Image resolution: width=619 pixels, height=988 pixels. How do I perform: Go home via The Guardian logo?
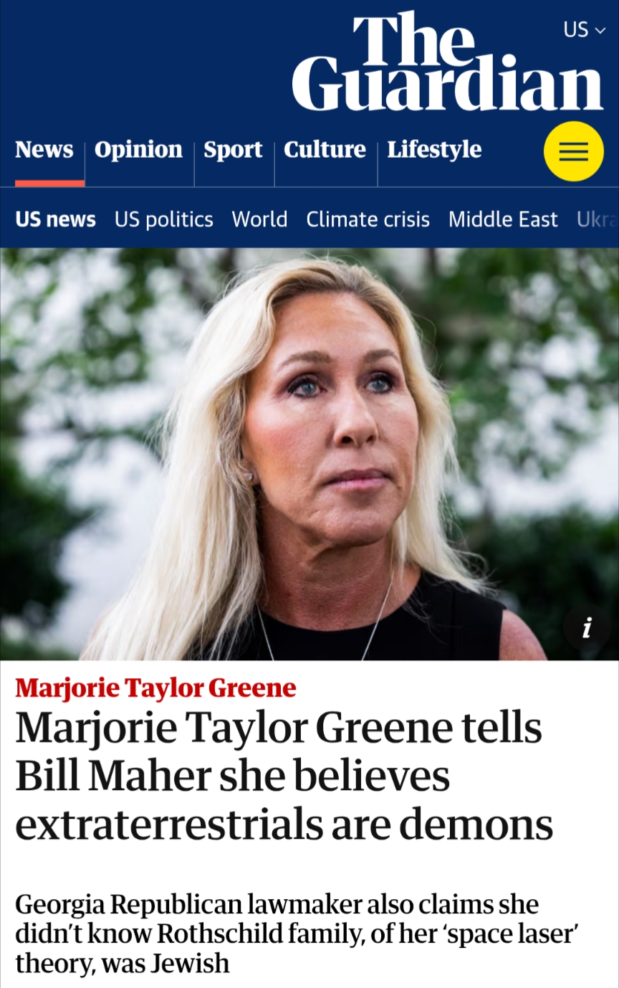tap(448, 62)
